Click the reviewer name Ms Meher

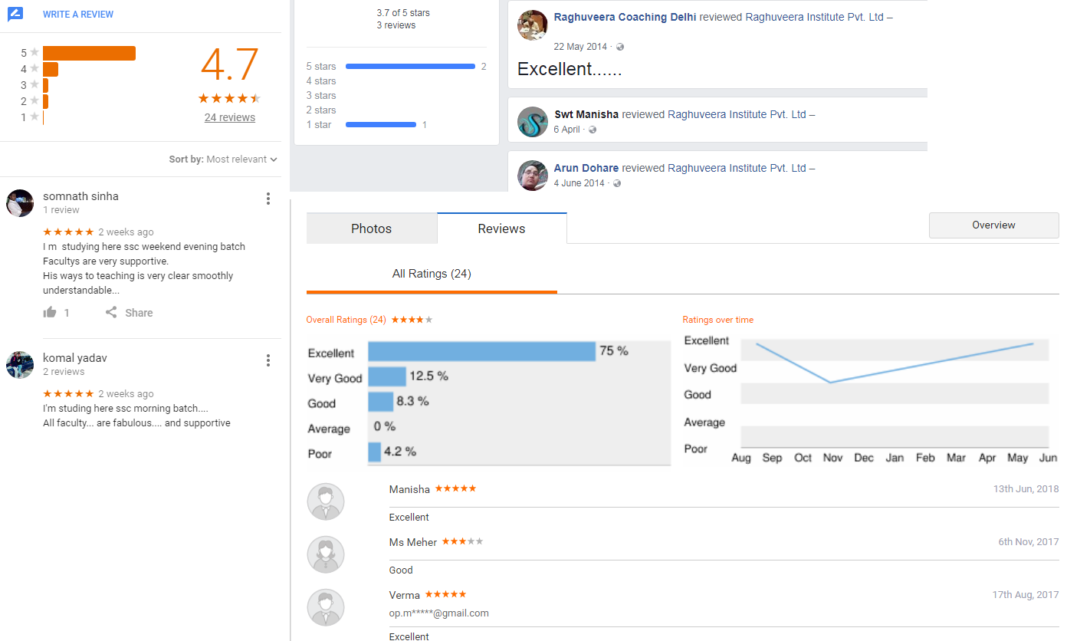pyautogui.click(x=413, y=542)
